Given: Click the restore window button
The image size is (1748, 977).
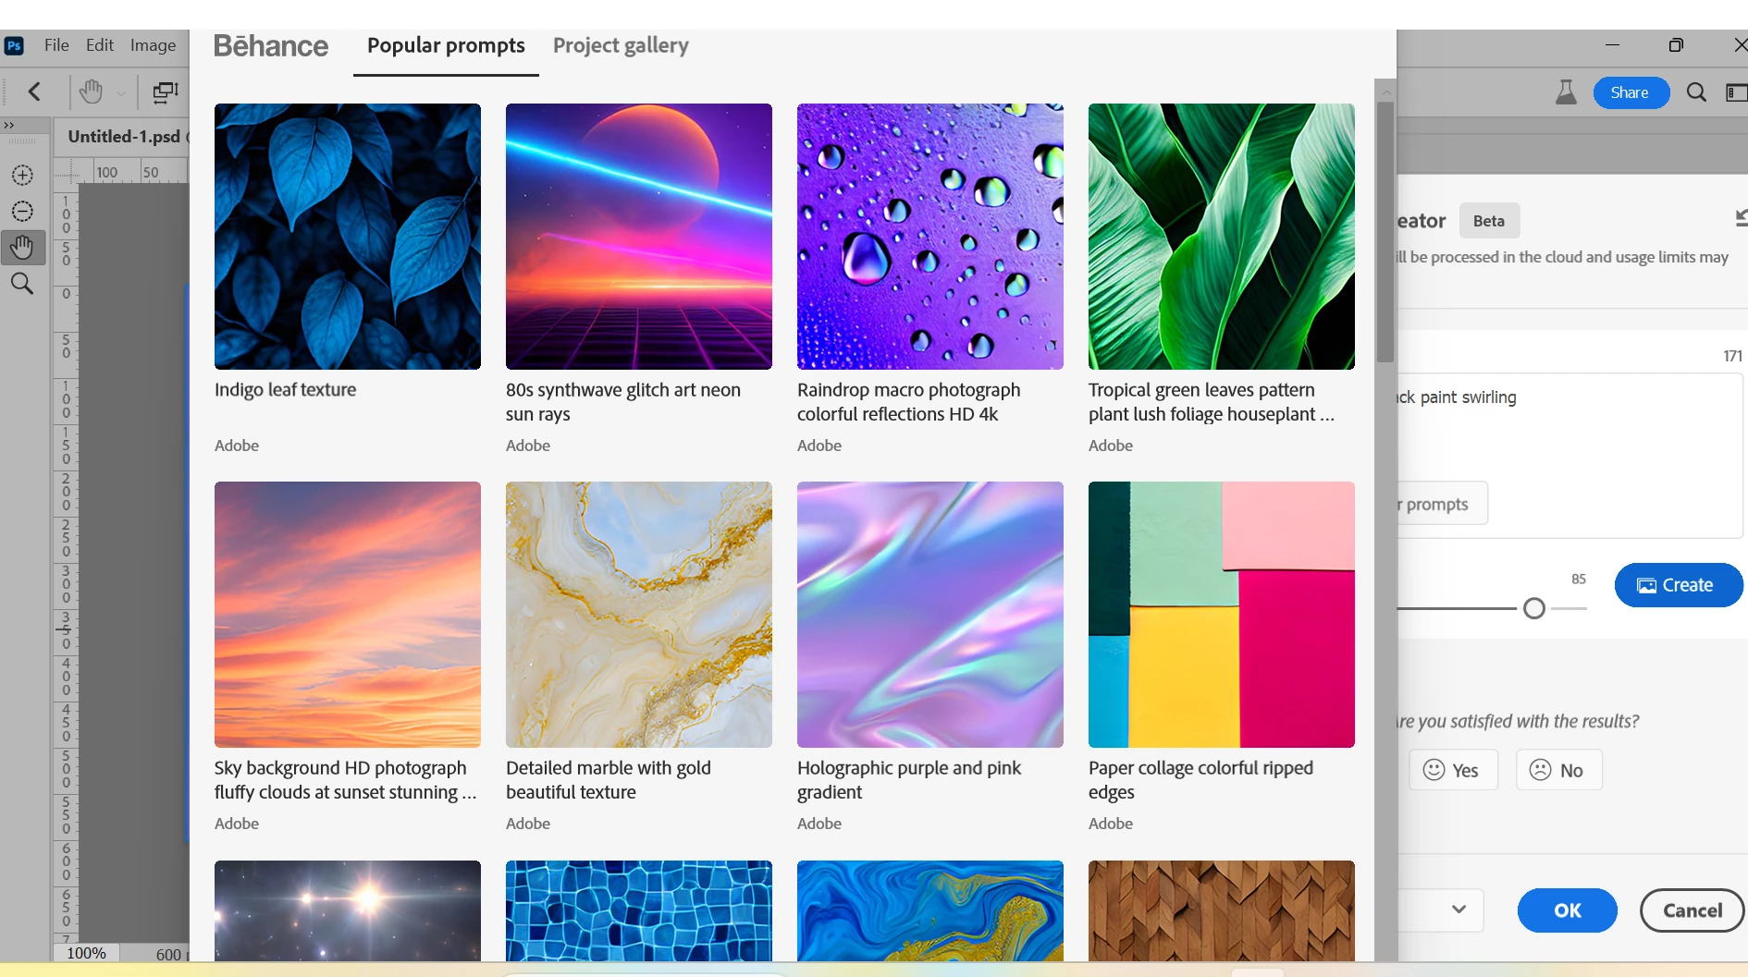Looking at the screenshot, I should tap(1676, 45).
